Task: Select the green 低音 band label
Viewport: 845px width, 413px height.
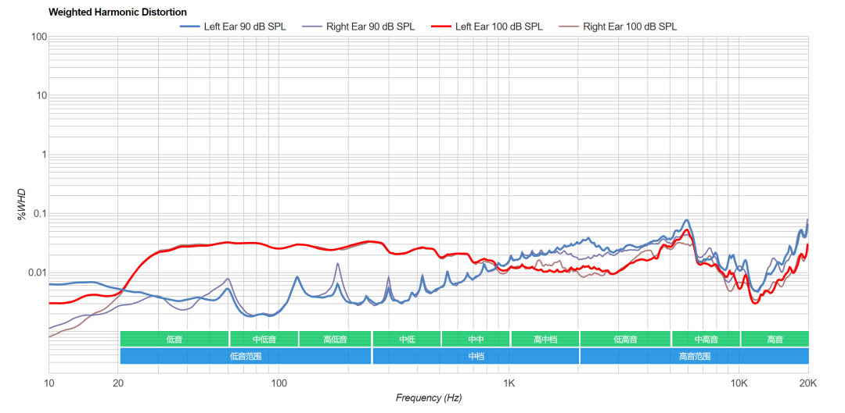Action: [x=174, y=339]
